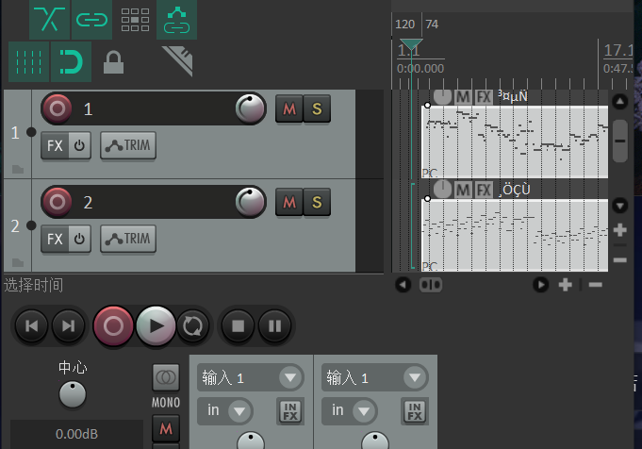Open FX chain for track 1
Screen dimensions: 642x449
click(x=55, y=146)
